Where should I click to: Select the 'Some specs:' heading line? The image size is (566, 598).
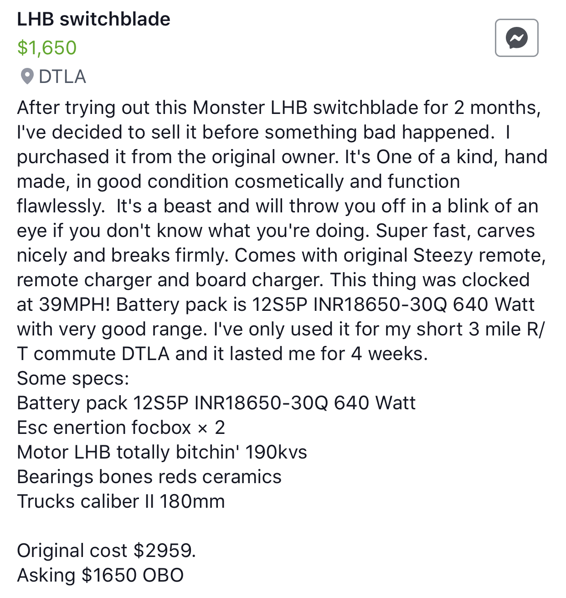73,379
